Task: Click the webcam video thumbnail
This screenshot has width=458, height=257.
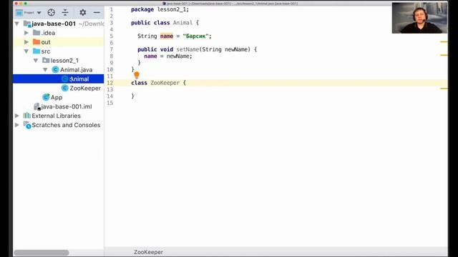Action: click(x=419, y=18)
